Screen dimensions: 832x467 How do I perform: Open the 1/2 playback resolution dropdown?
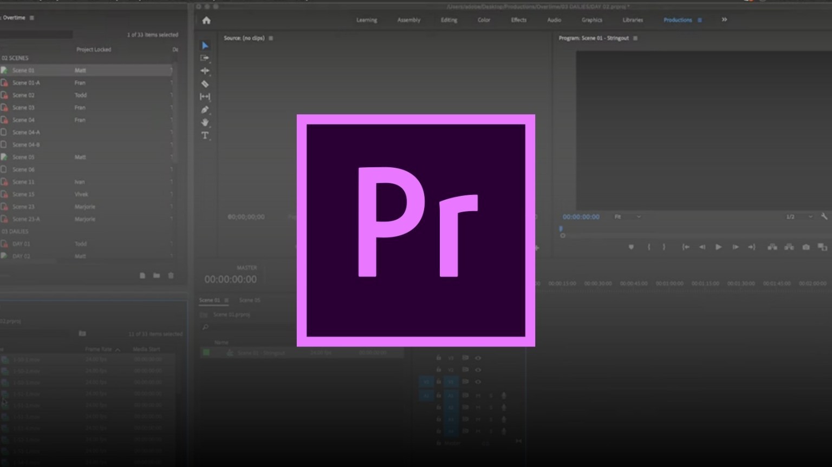[798, 216]
